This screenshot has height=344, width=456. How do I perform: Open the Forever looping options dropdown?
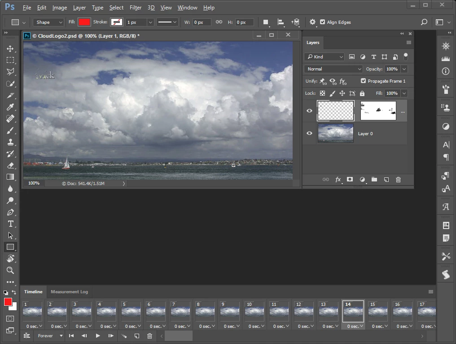coord(50,336)
